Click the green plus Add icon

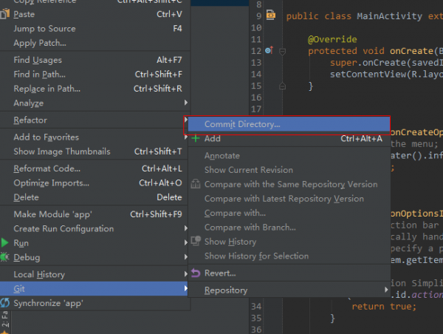point(196,138)
